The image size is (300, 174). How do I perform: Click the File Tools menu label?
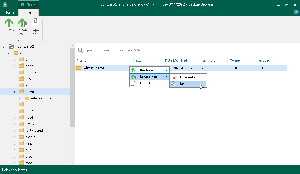(x=28, y=4)
